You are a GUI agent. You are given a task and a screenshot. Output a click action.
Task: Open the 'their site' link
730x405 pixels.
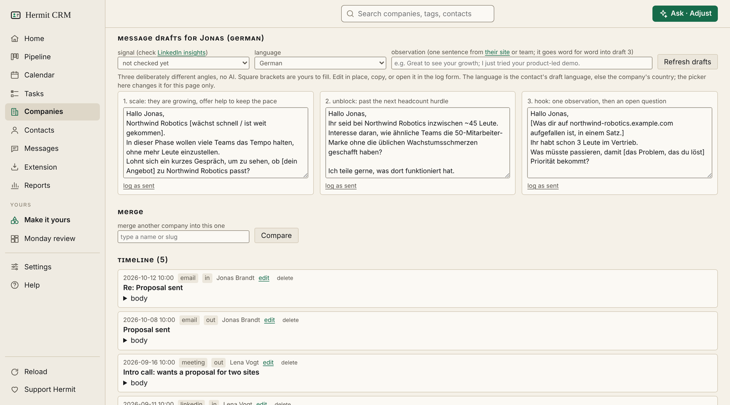click(497, 52)
